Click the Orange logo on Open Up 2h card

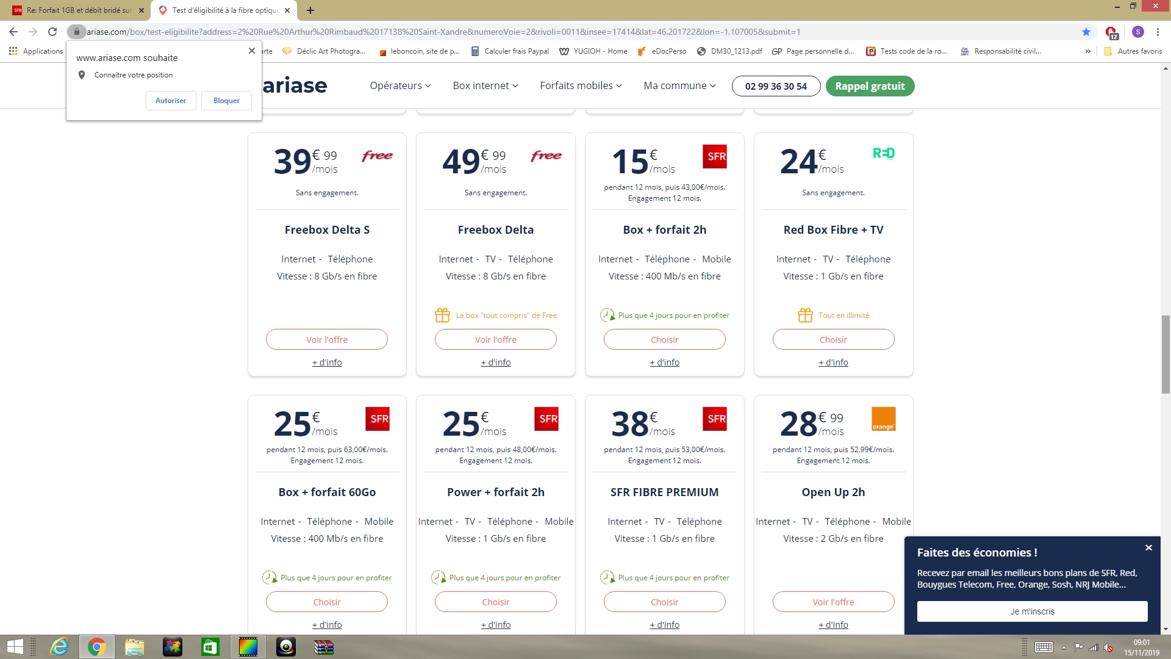point(883,419)
